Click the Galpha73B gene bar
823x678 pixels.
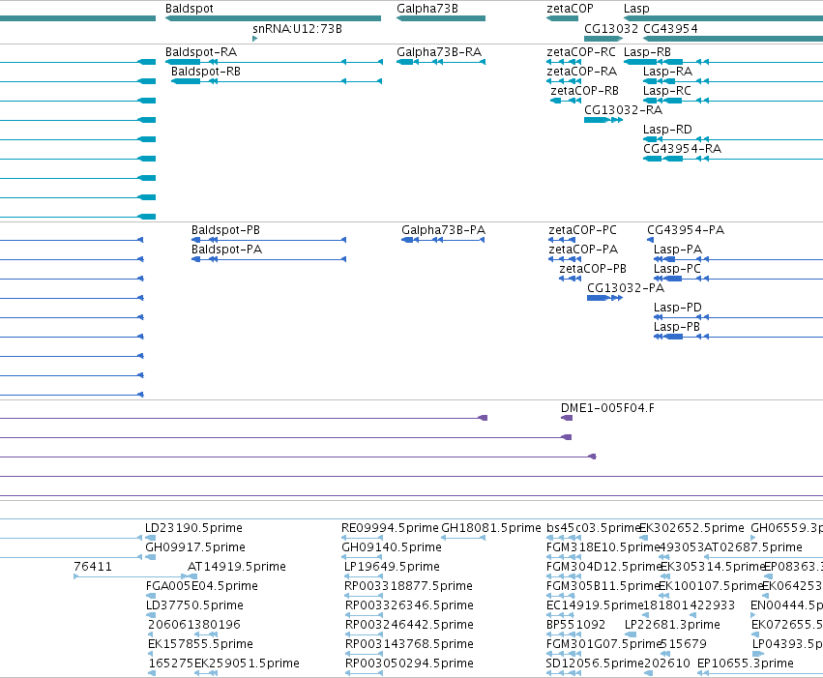pos(441,18)
